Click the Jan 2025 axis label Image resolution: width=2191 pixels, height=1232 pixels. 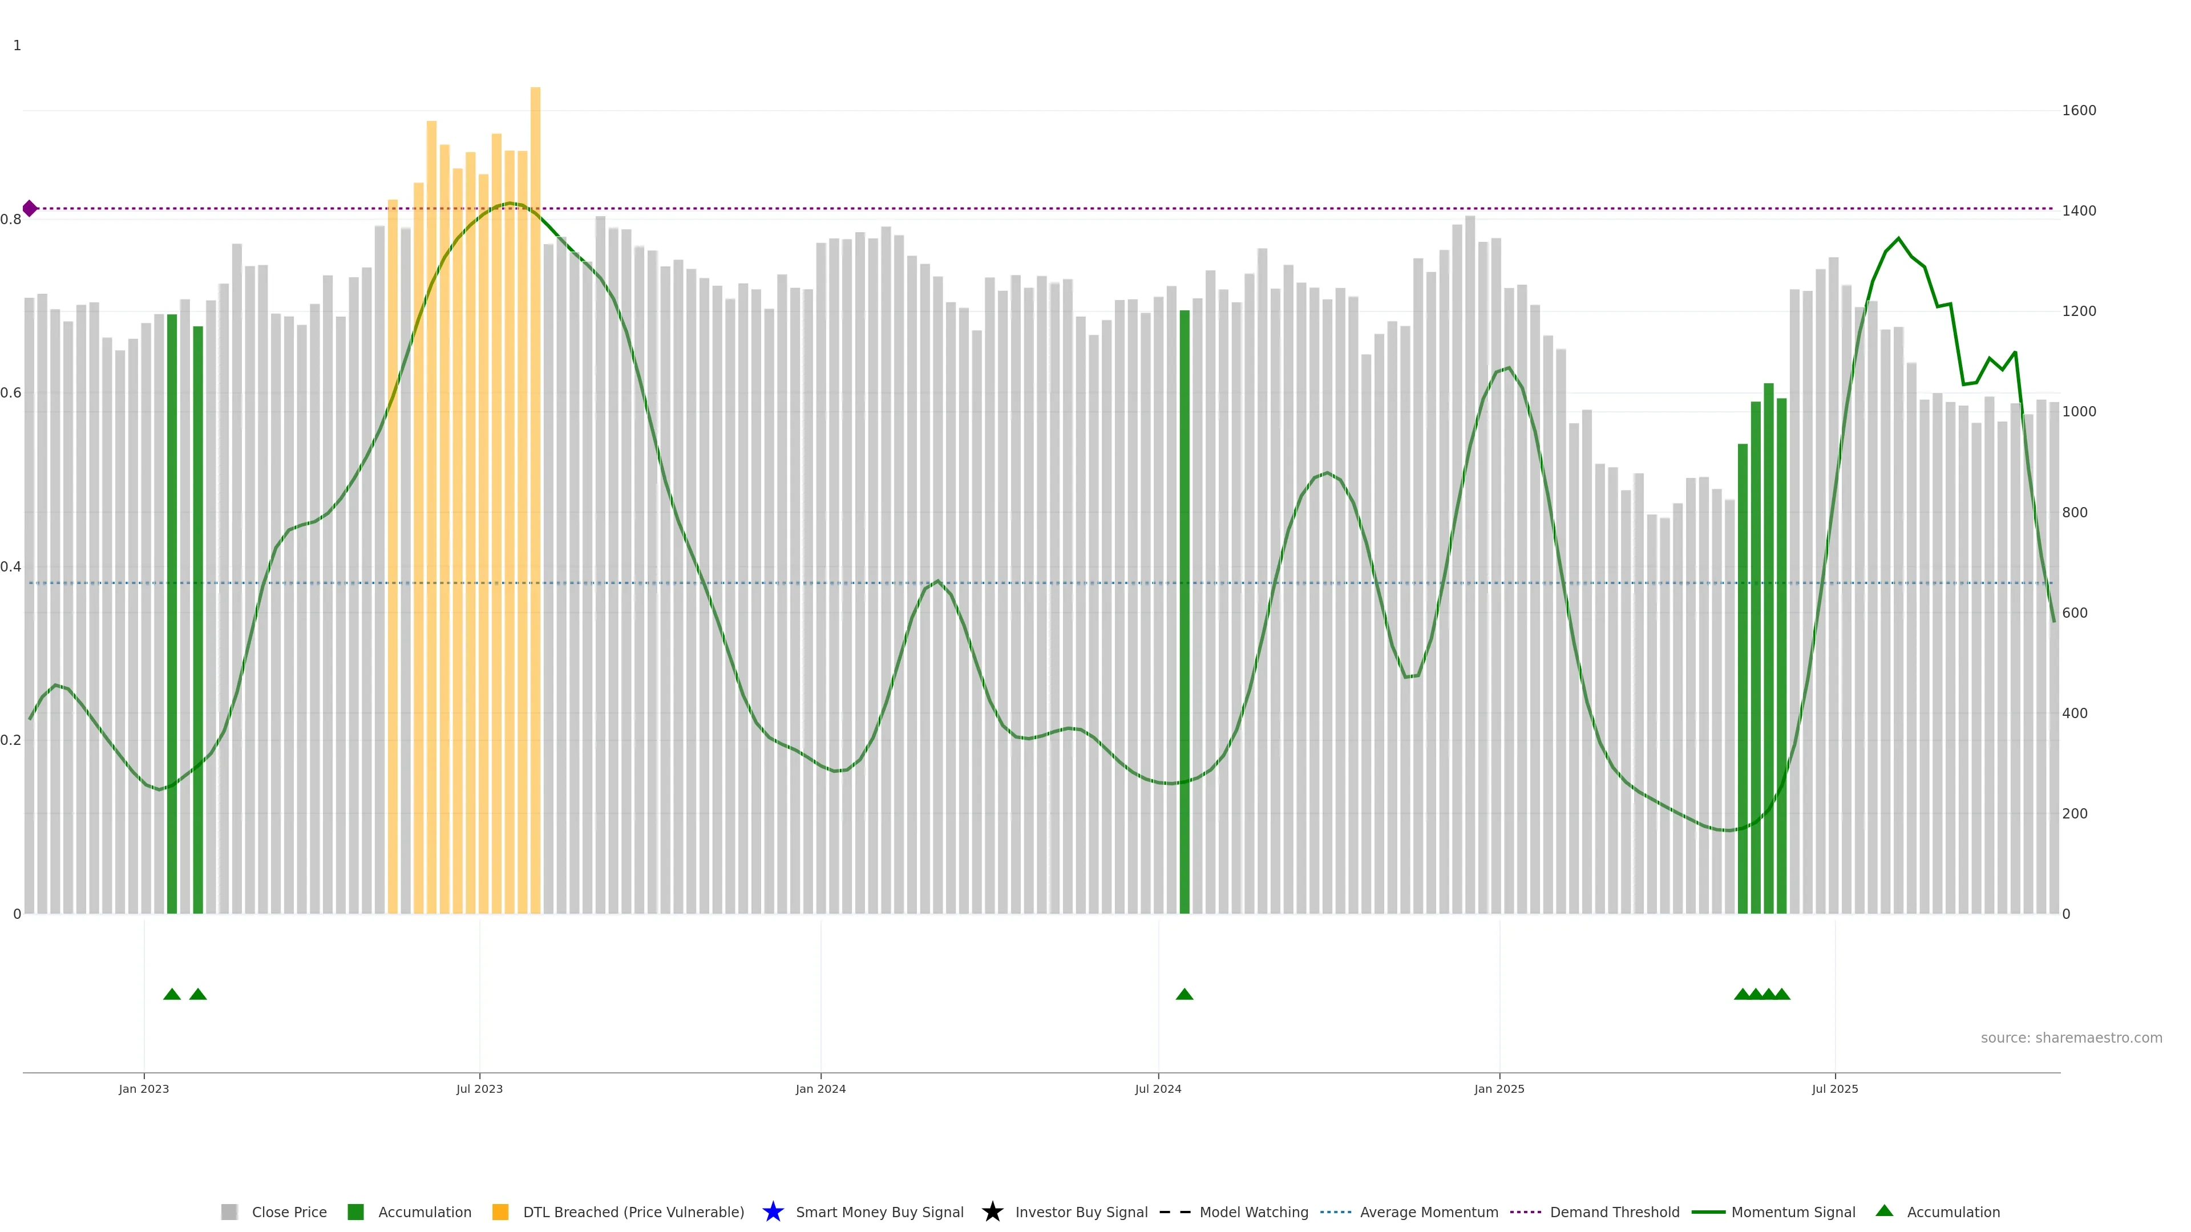[1499, 1088]
